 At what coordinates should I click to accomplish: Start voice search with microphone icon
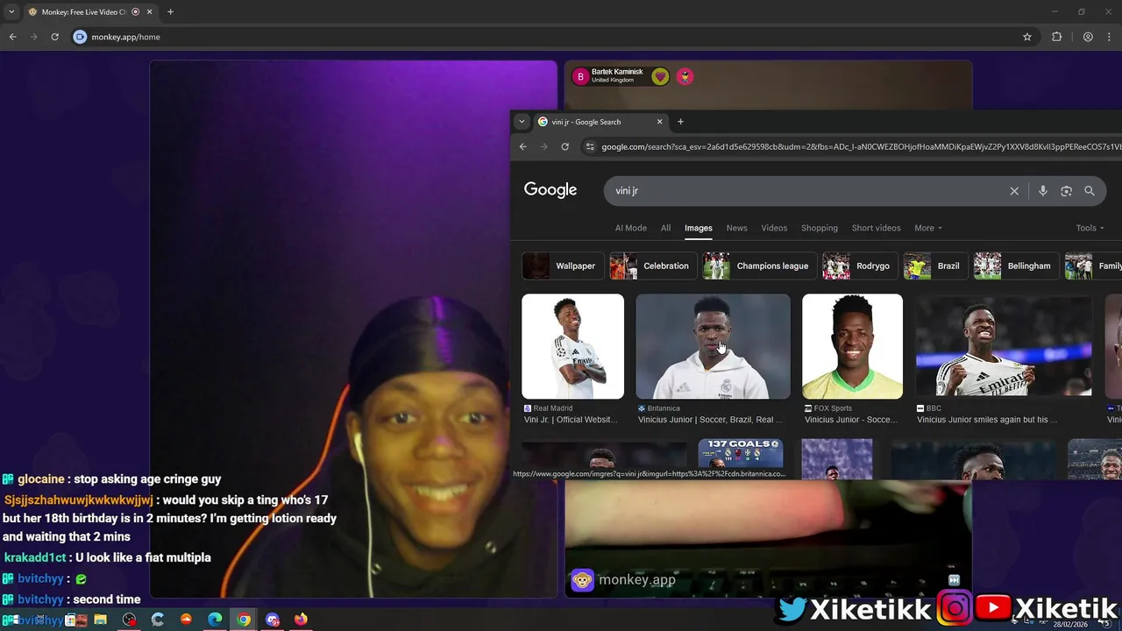(1042, 191)
